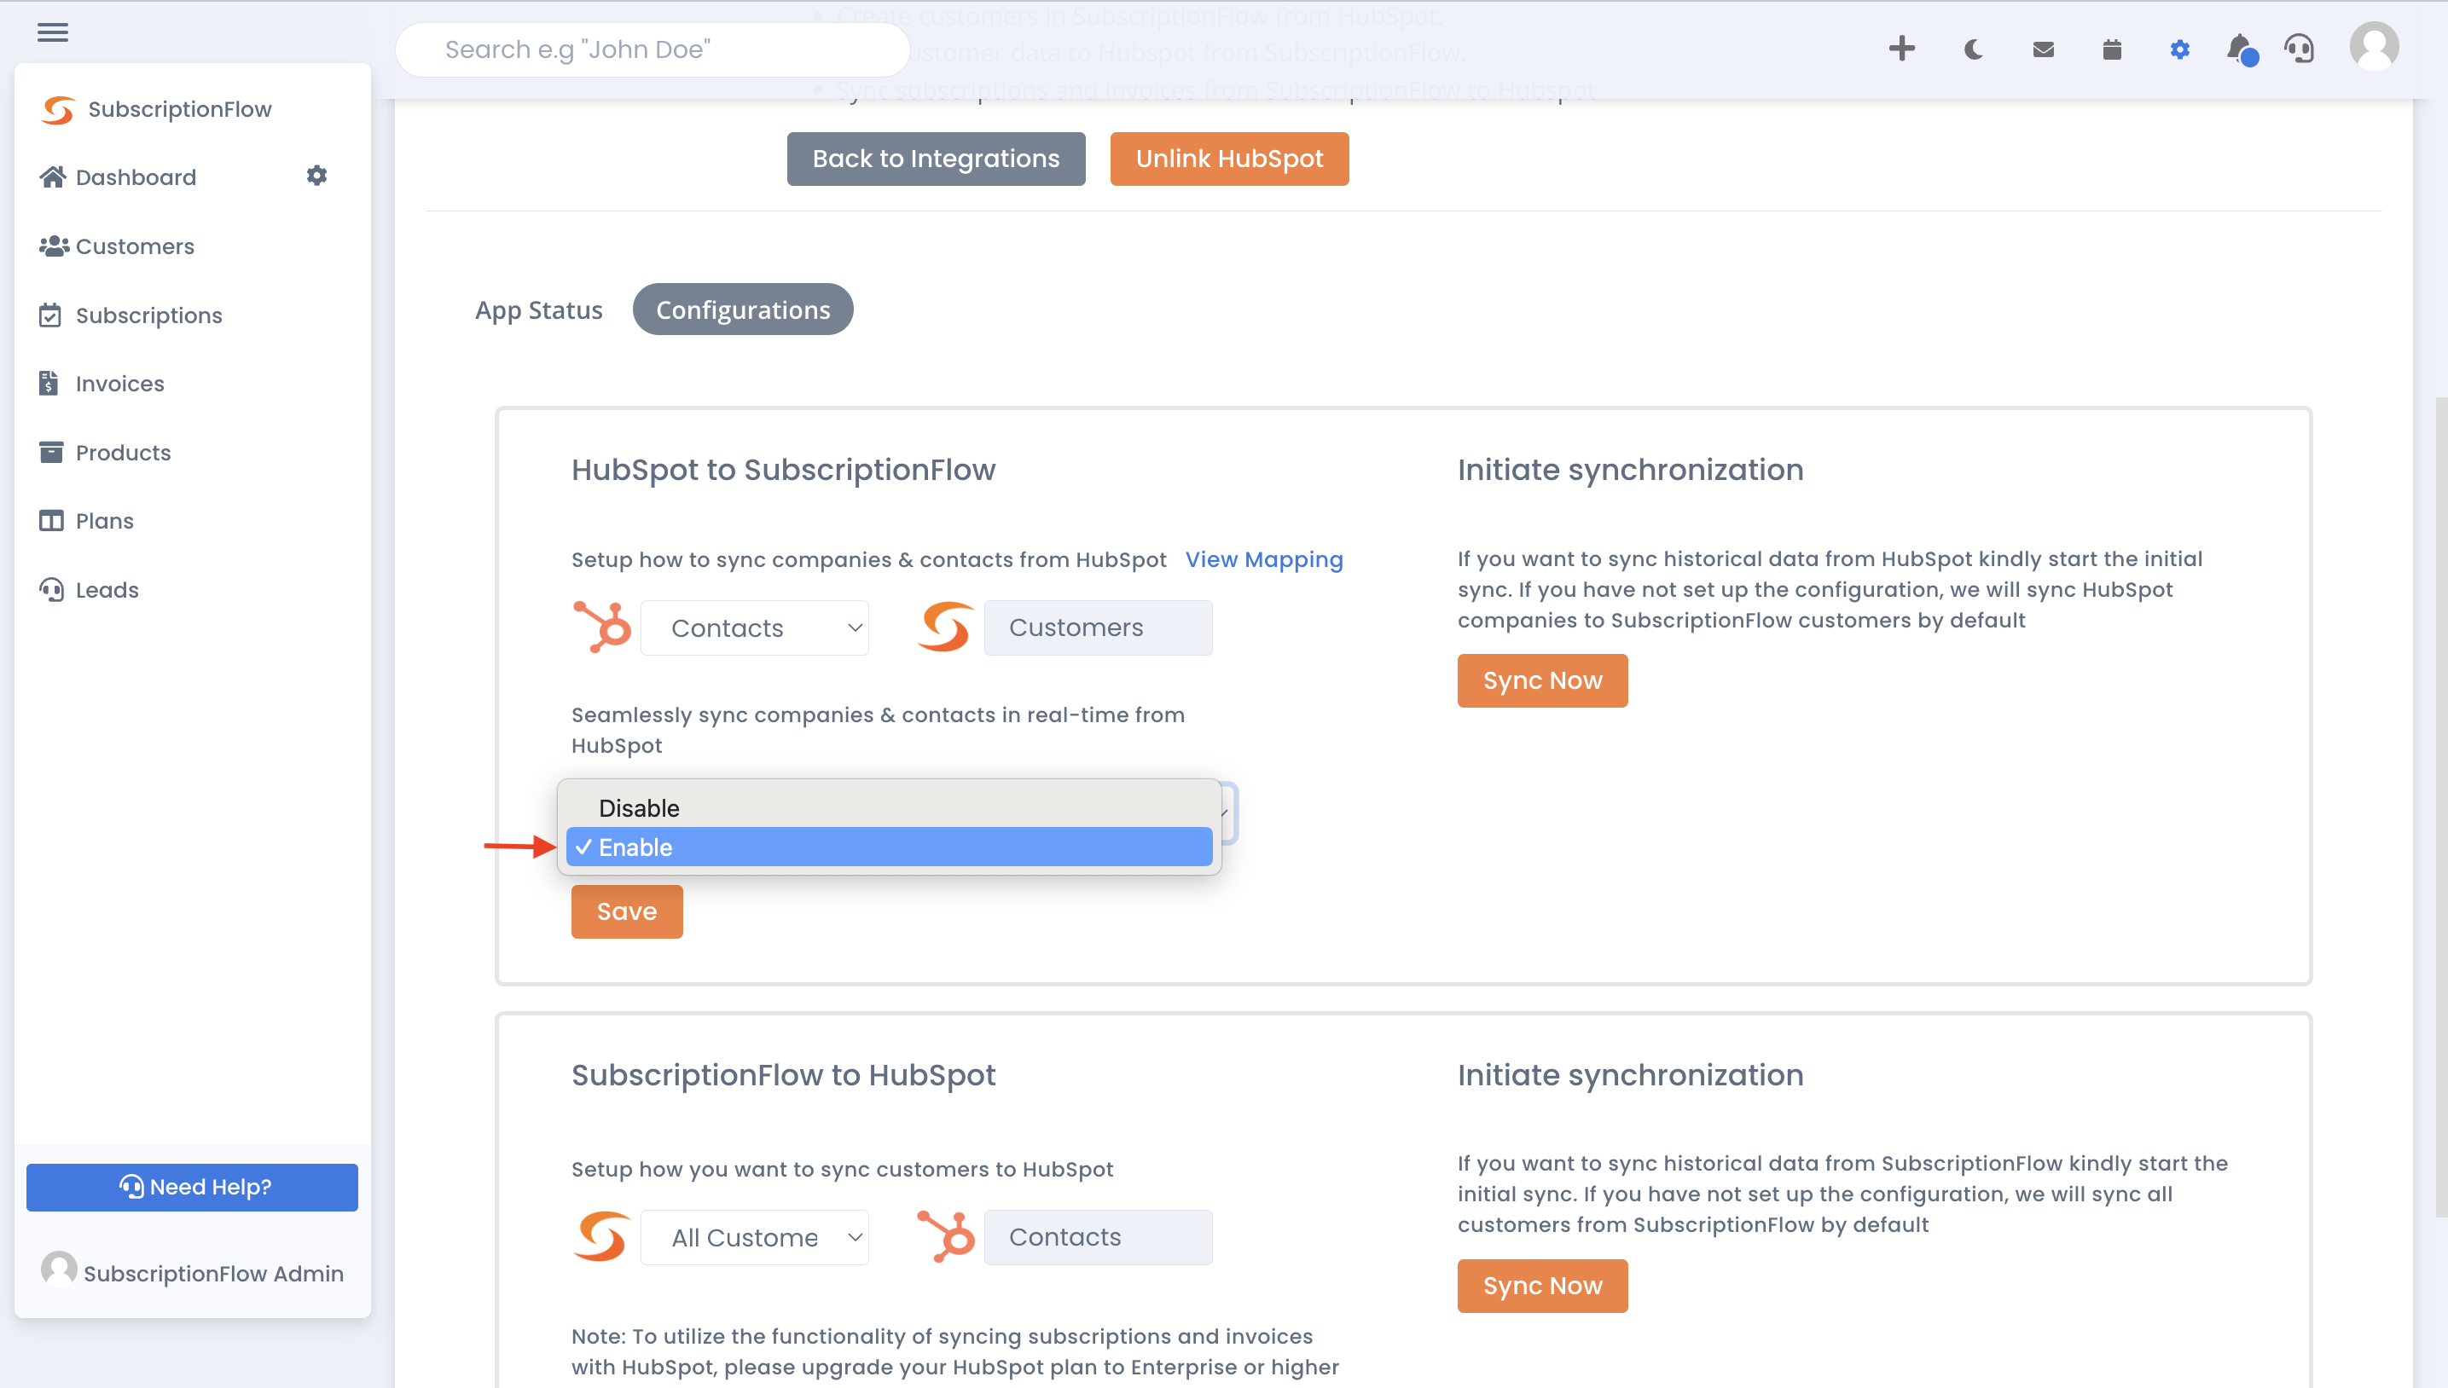Choose the Enable option in dropdown
The height and width of the screenshot is (1388, 2448).
pyautogui.click(x=889, y=847)
